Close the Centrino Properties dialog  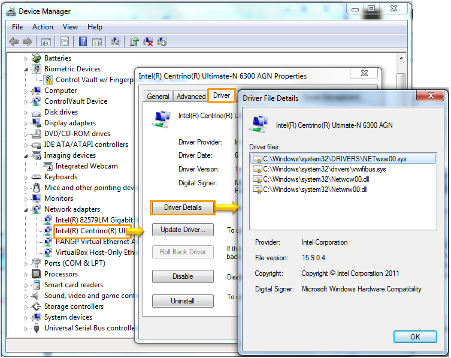pos(364,73)
